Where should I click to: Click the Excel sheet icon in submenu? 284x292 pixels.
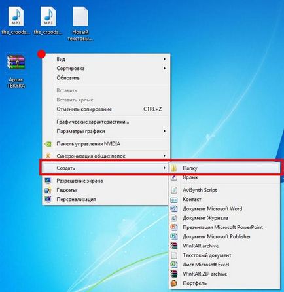174,265
